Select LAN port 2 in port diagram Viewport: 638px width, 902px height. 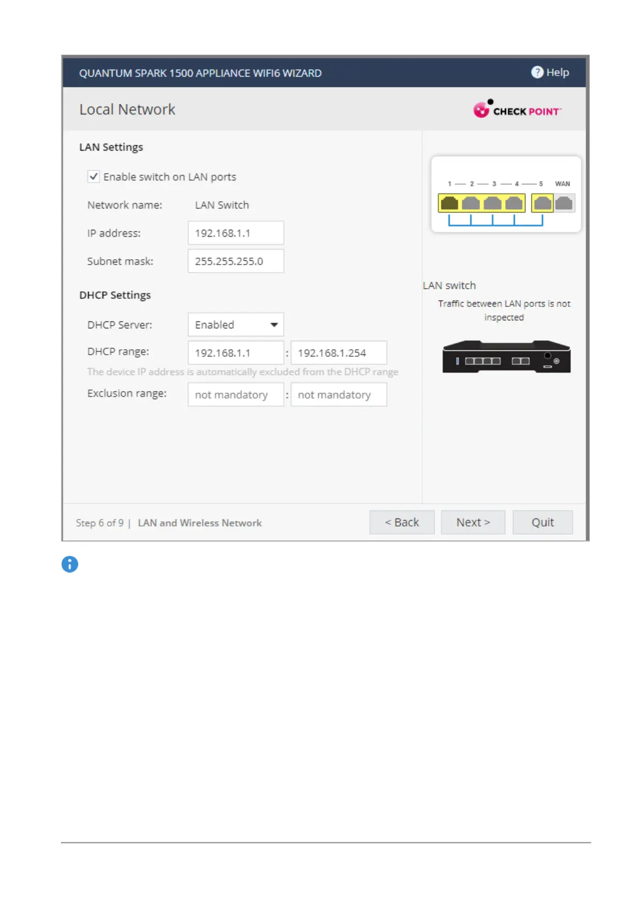(471, 203)
